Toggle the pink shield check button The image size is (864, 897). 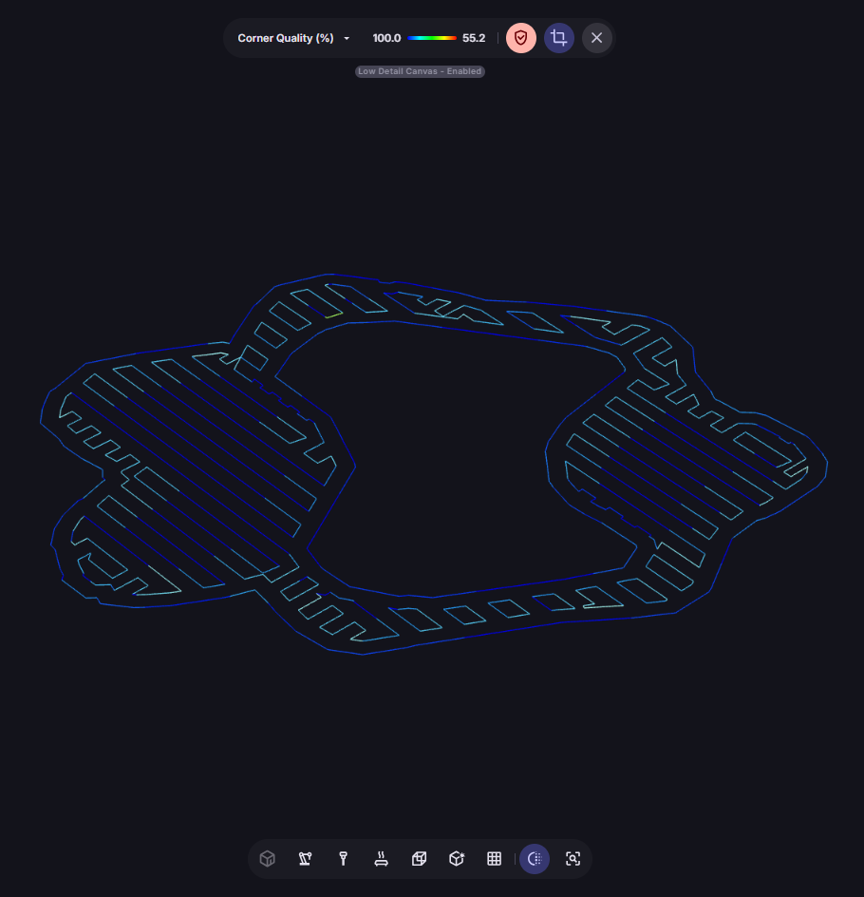coord(521,38)
